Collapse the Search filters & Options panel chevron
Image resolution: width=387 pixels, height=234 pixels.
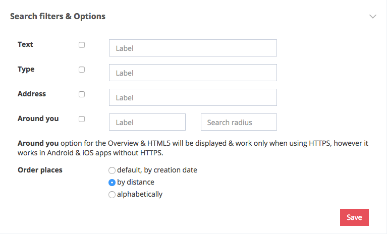tap(372, 16)
